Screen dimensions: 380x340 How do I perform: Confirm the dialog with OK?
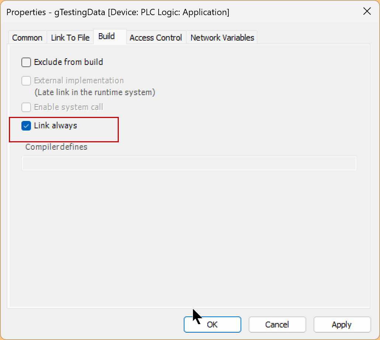[212, 325]
